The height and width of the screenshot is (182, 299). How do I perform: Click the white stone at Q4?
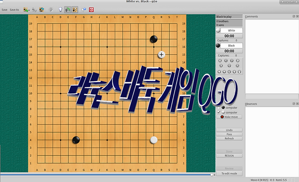(x=154, y=140)
